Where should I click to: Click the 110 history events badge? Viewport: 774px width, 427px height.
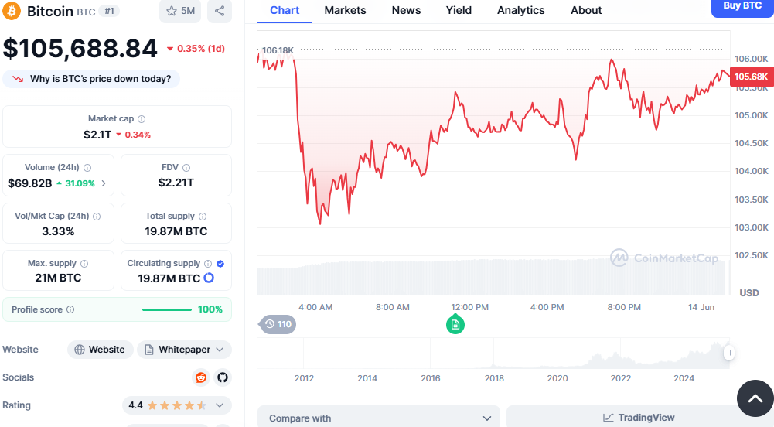tap(277, 324)
